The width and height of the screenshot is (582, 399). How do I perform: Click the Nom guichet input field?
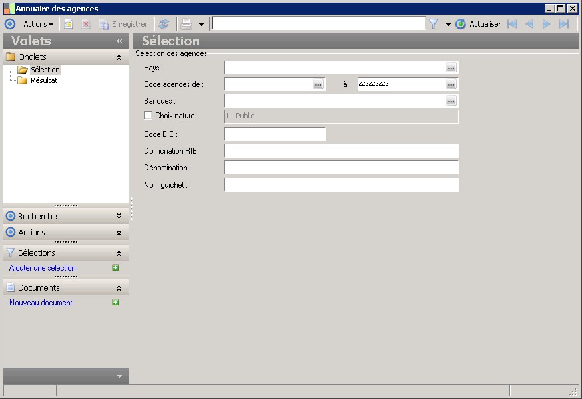tap(342, 185)
